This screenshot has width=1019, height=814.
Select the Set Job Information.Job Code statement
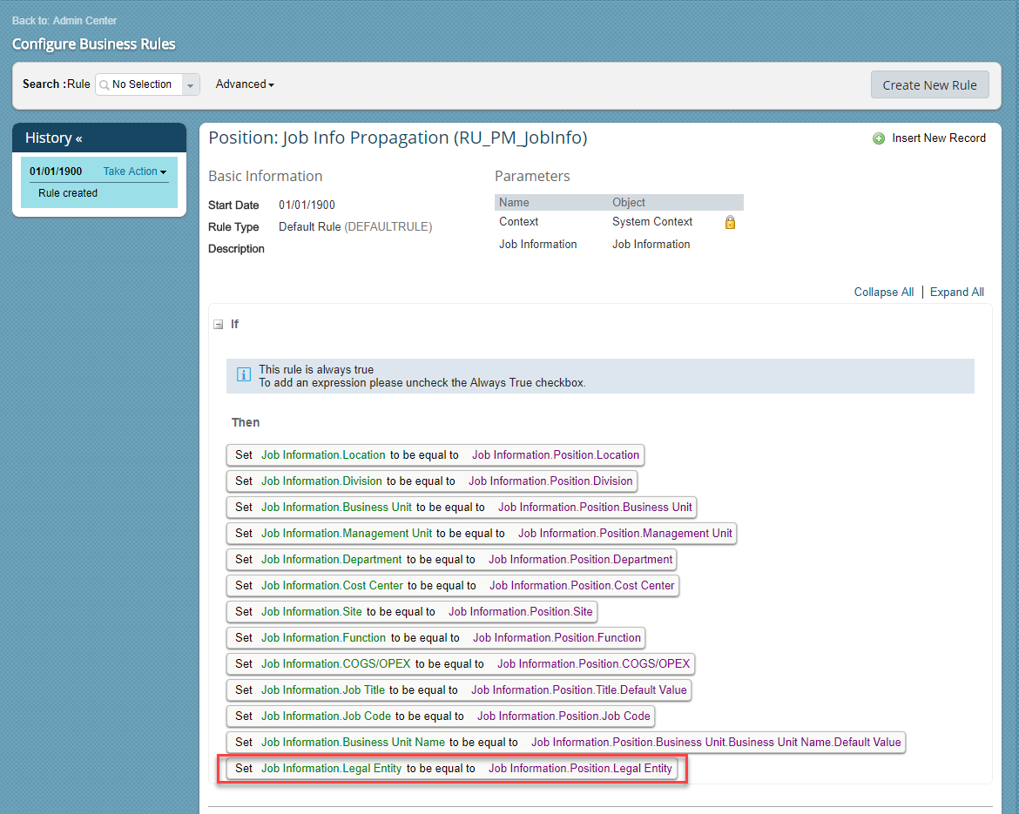point(440,716)
